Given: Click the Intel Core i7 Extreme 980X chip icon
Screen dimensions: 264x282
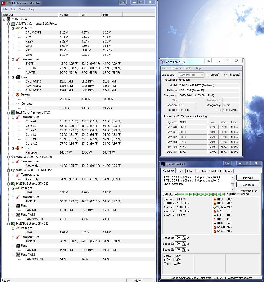Looking at the screenshot, I should [13, 113].
